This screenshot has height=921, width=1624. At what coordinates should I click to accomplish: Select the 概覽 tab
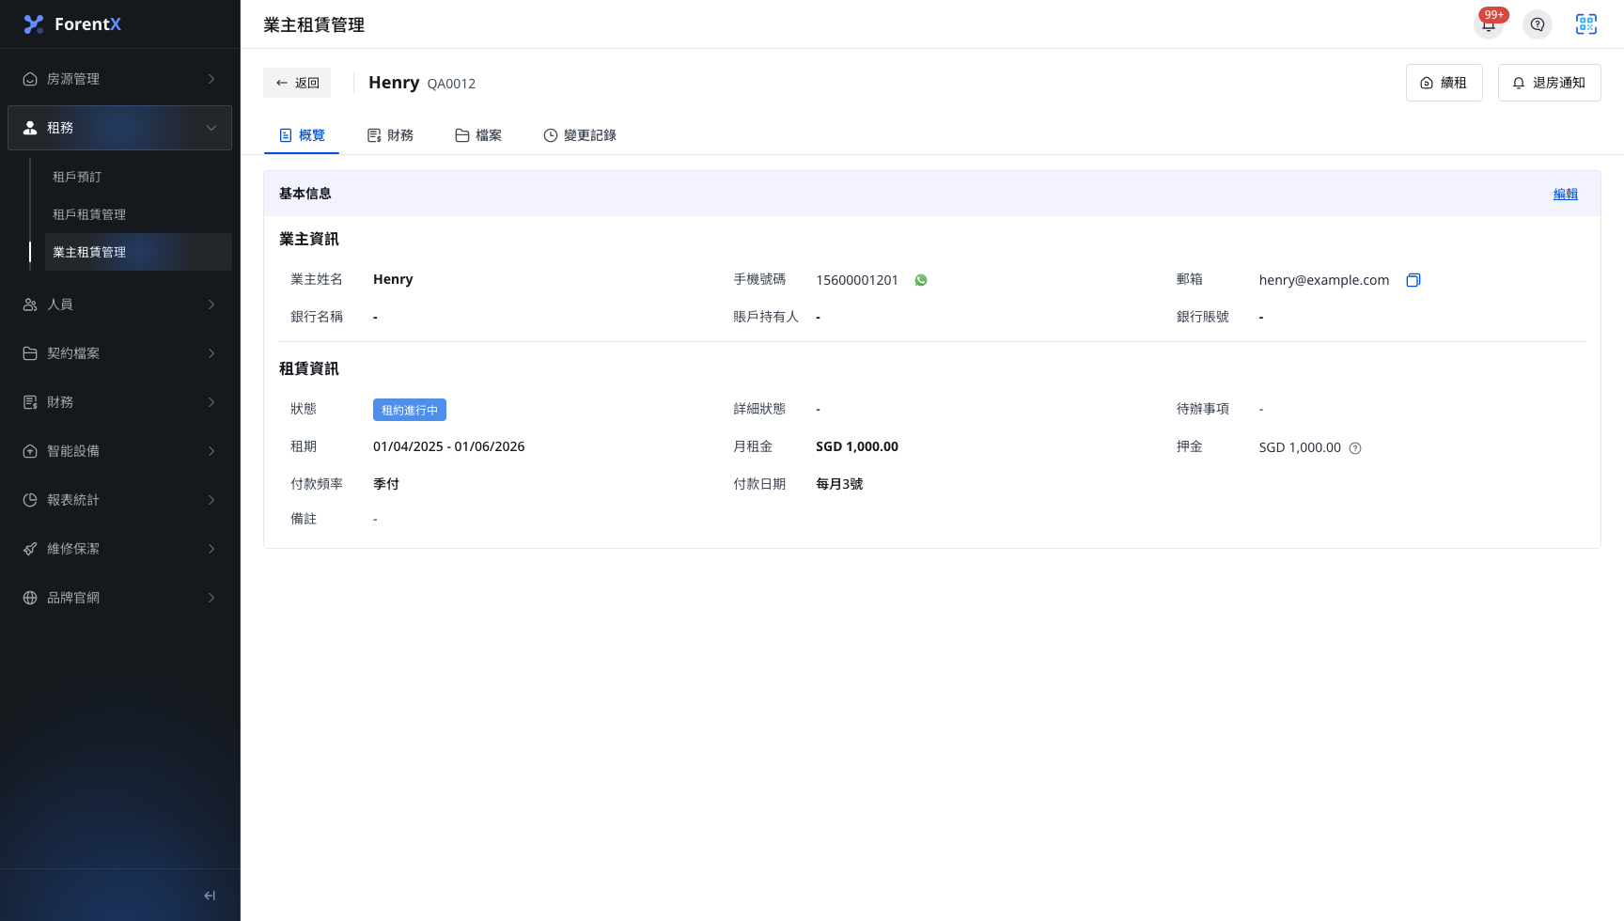point(302,135)
